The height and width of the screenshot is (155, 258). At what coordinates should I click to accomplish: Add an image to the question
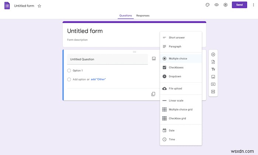154,58
